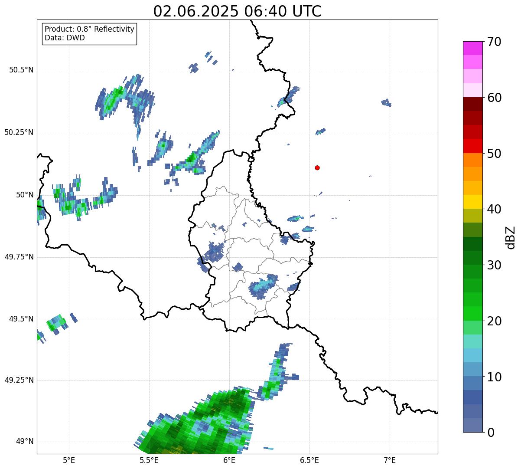
Task: Click the 5.5°E longitude label
Action: [x=149, y=460]
